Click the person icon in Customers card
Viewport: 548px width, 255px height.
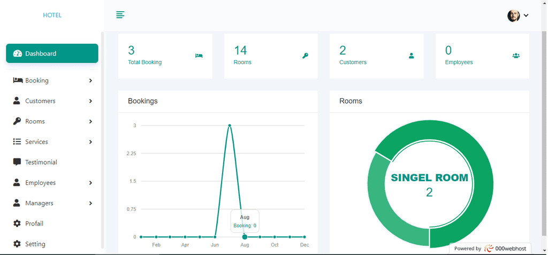point(412,56)
